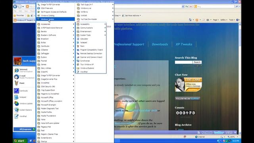
Task: Expand the Communications submenu
Action: [91, 28]
